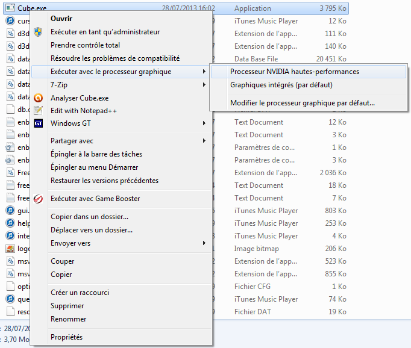Click the iTunes icon of the 'help' file
Screen dimensions: 411x348
(10, 223)
